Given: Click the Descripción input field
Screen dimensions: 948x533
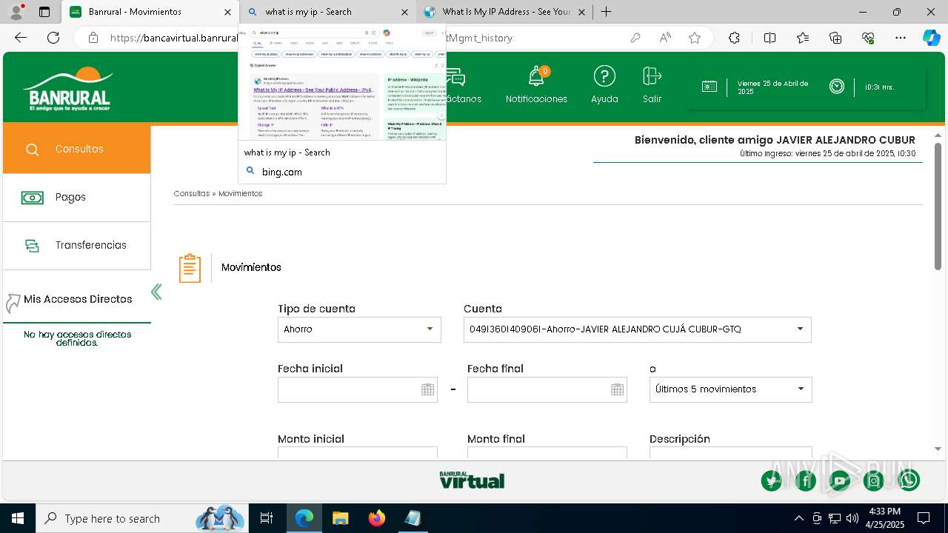Looking at the screenshot, I should point(730,453).
